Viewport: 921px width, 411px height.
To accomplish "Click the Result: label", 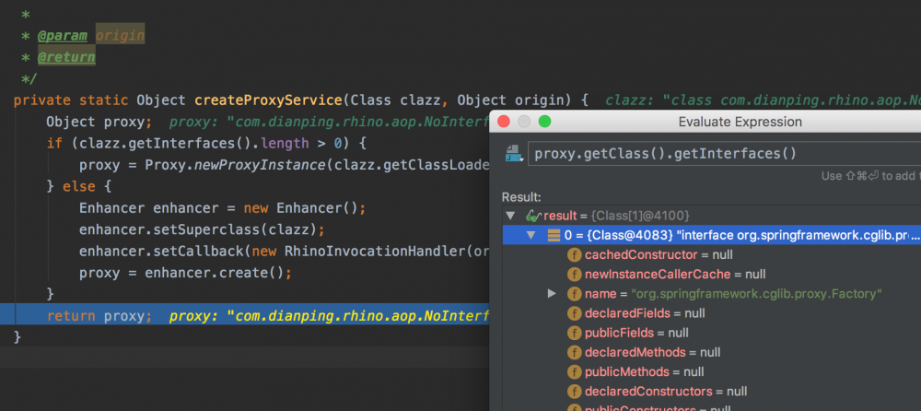I will point(521,197).
